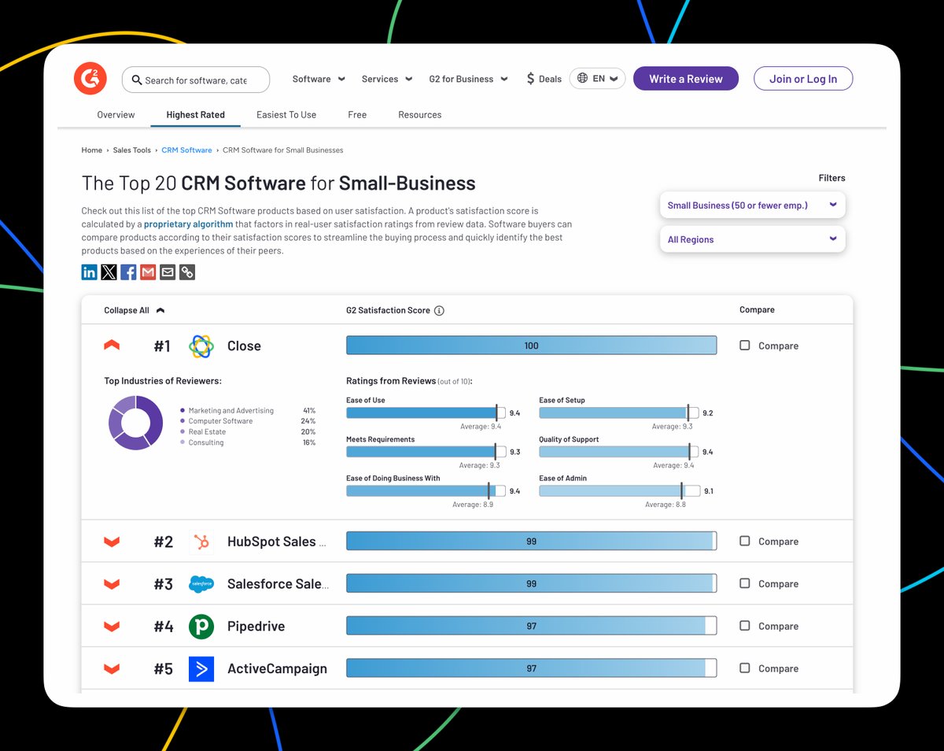Click the Ease of Admin rating bar
Screen dimensions: 944x751
click(619, 490)
